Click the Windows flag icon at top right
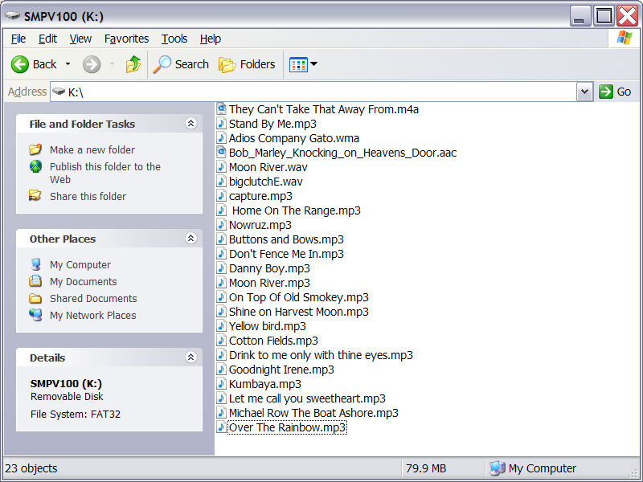The image size is (643, 482). (x=625, y=38)
